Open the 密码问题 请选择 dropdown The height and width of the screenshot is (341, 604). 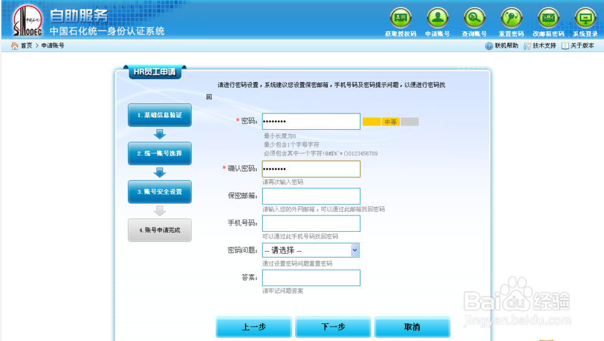[x=310, y=250]
